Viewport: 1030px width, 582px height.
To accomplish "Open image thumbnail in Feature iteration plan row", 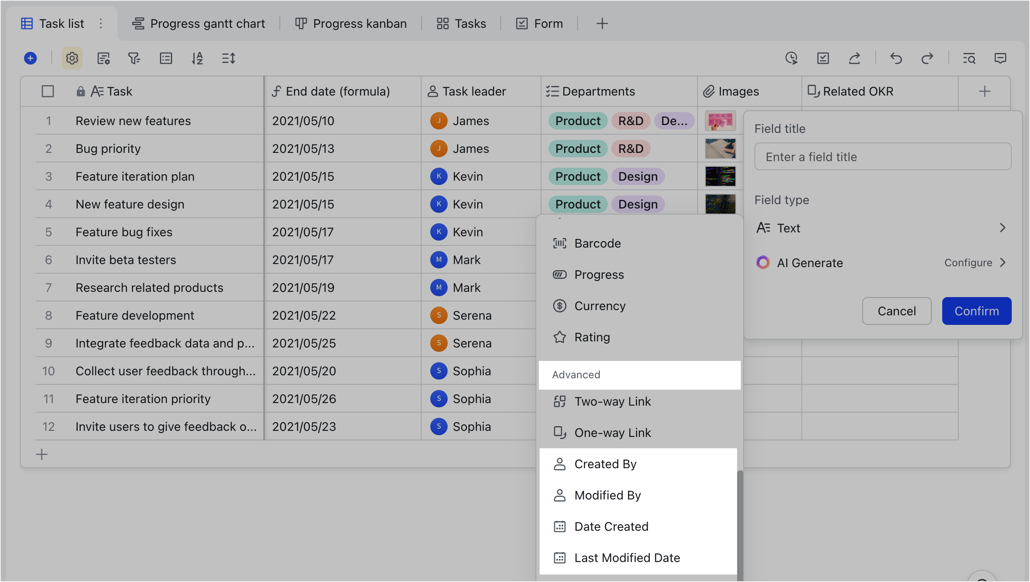I will click(720, 176).
